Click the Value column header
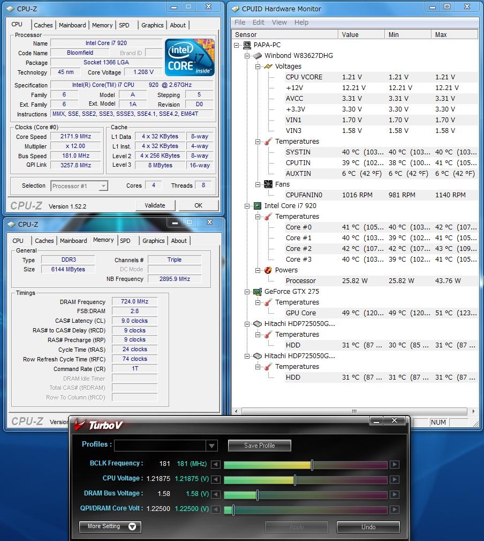Screen dimensions: 484x541 pos(361,34)
